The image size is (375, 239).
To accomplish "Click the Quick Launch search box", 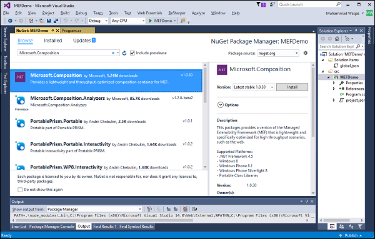I will click(x=309, y=4).
